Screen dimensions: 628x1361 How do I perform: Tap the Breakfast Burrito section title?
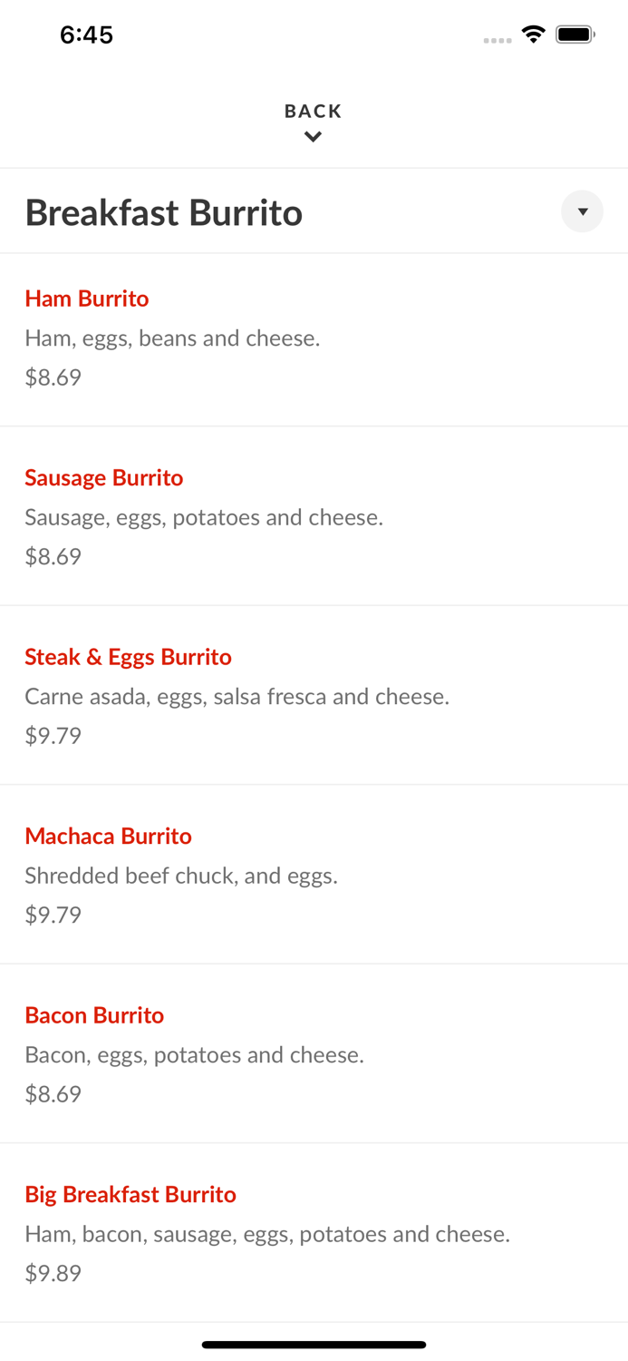click(164, 211)
